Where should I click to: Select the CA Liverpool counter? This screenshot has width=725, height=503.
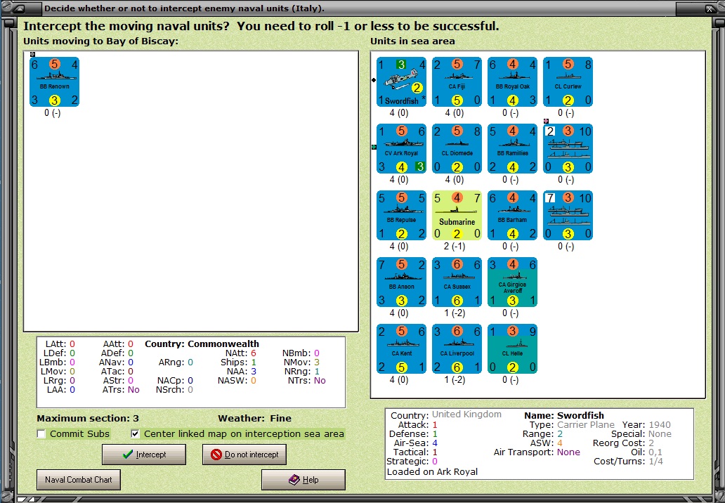coord(457,348)
